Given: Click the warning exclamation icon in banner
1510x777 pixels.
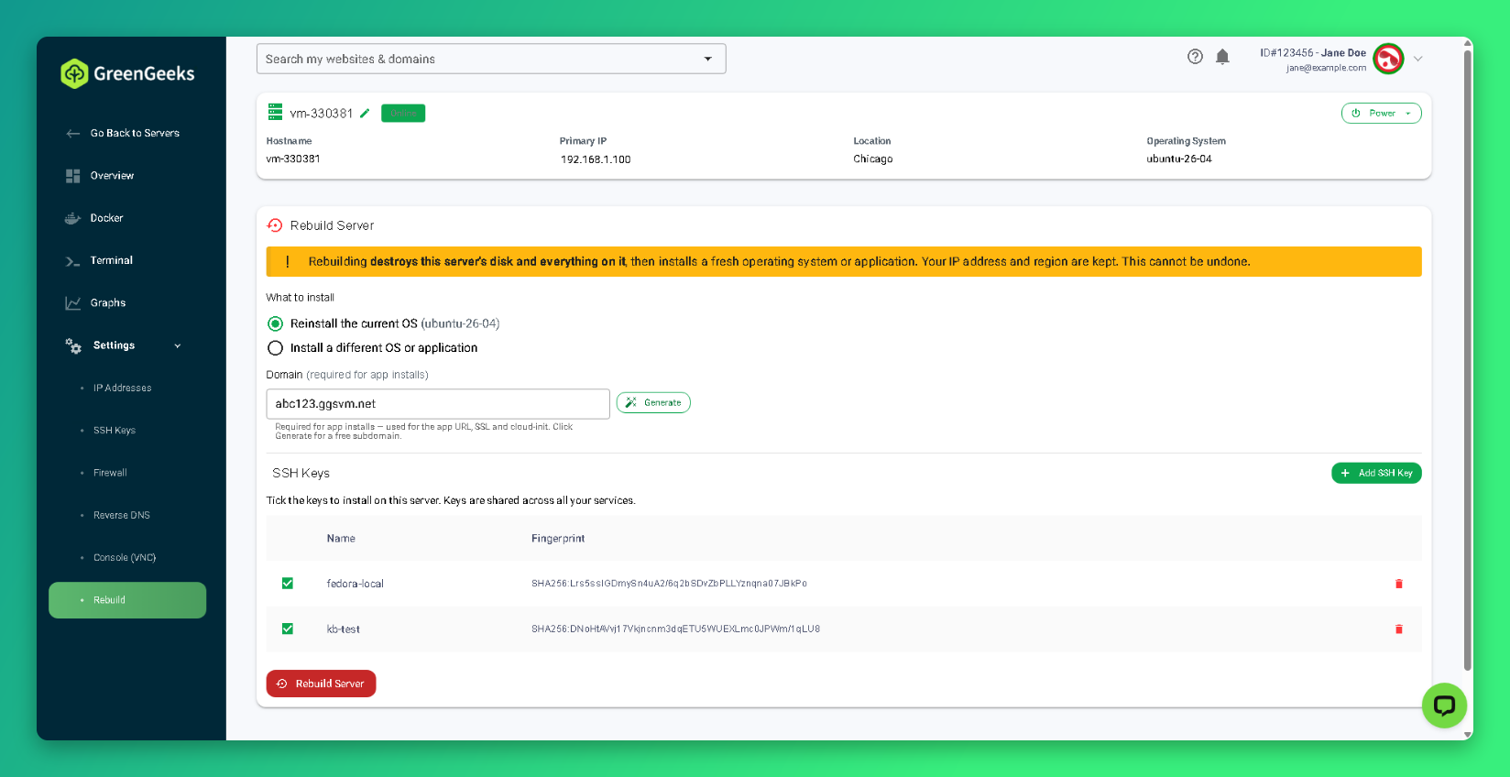Looking at the screenshot, I should [x=288, y=262].
